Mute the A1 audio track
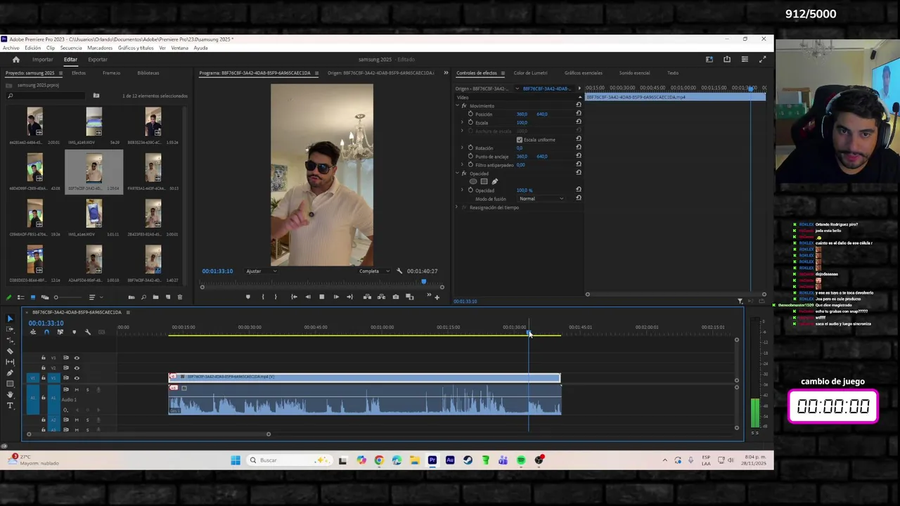 [x=77, y=389]
